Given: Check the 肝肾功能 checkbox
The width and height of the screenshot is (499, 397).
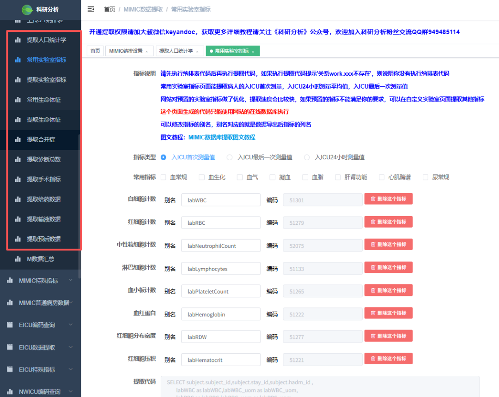Looking at the screenshot, I should pyautogui.click(x=338, y=177).
